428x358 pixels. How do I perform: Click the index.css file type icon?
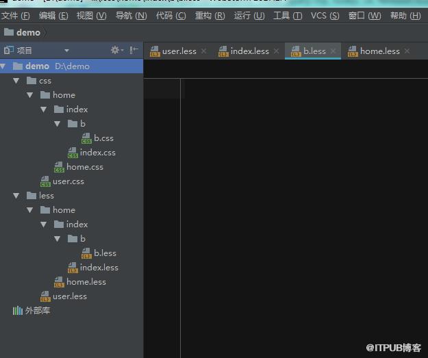pyautogui.click(x=73, y=153)
